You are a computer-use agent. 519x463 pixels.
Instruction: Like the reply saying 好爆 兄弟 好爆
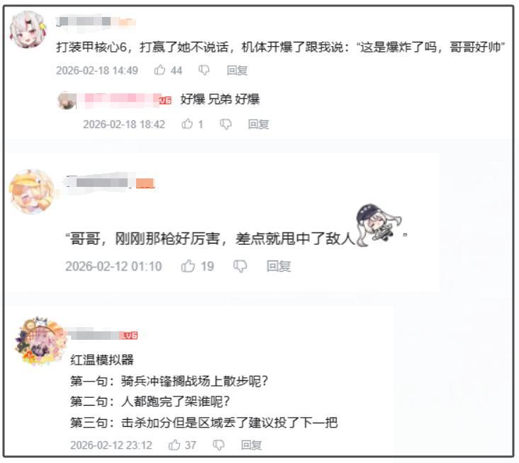click(187, 124)
